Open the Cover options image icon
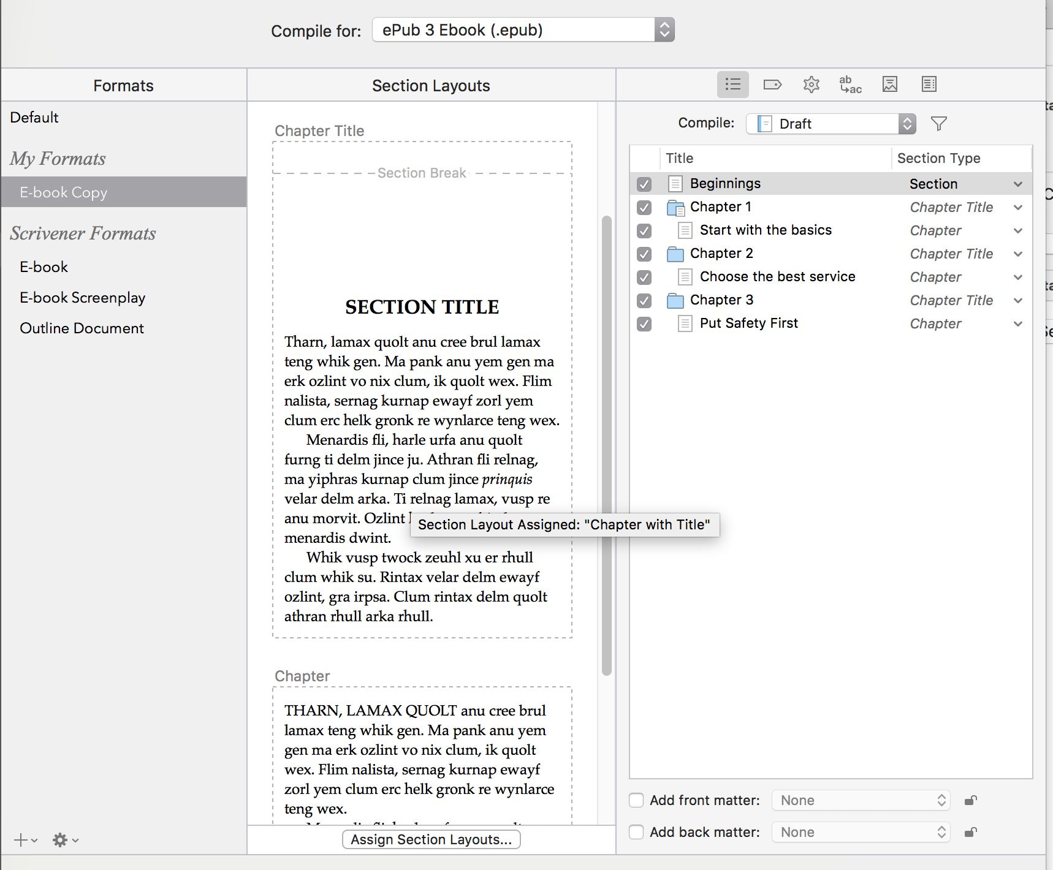This screenshot has height=870, width=1053. click(890, 85)
